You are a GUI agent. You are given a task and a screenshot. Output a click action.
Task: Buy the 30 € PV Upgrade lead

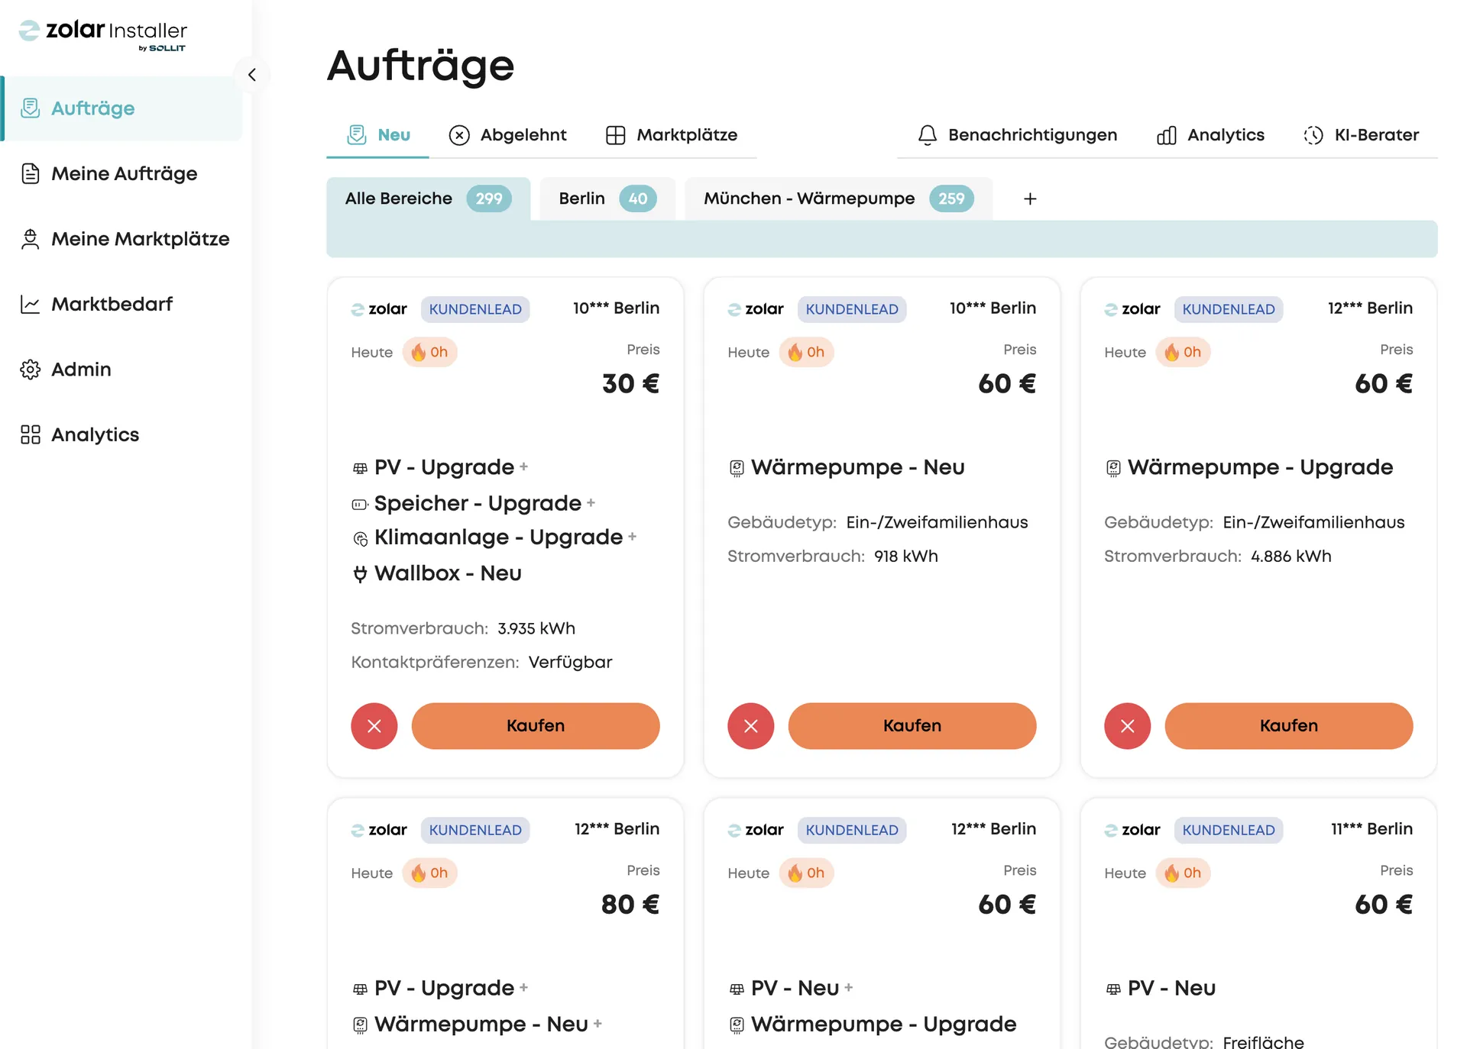tap(536, 725)
